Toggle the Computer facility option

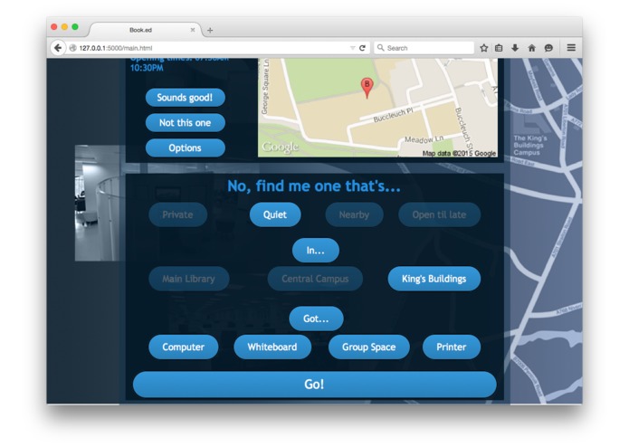click(x=184, y=347)
